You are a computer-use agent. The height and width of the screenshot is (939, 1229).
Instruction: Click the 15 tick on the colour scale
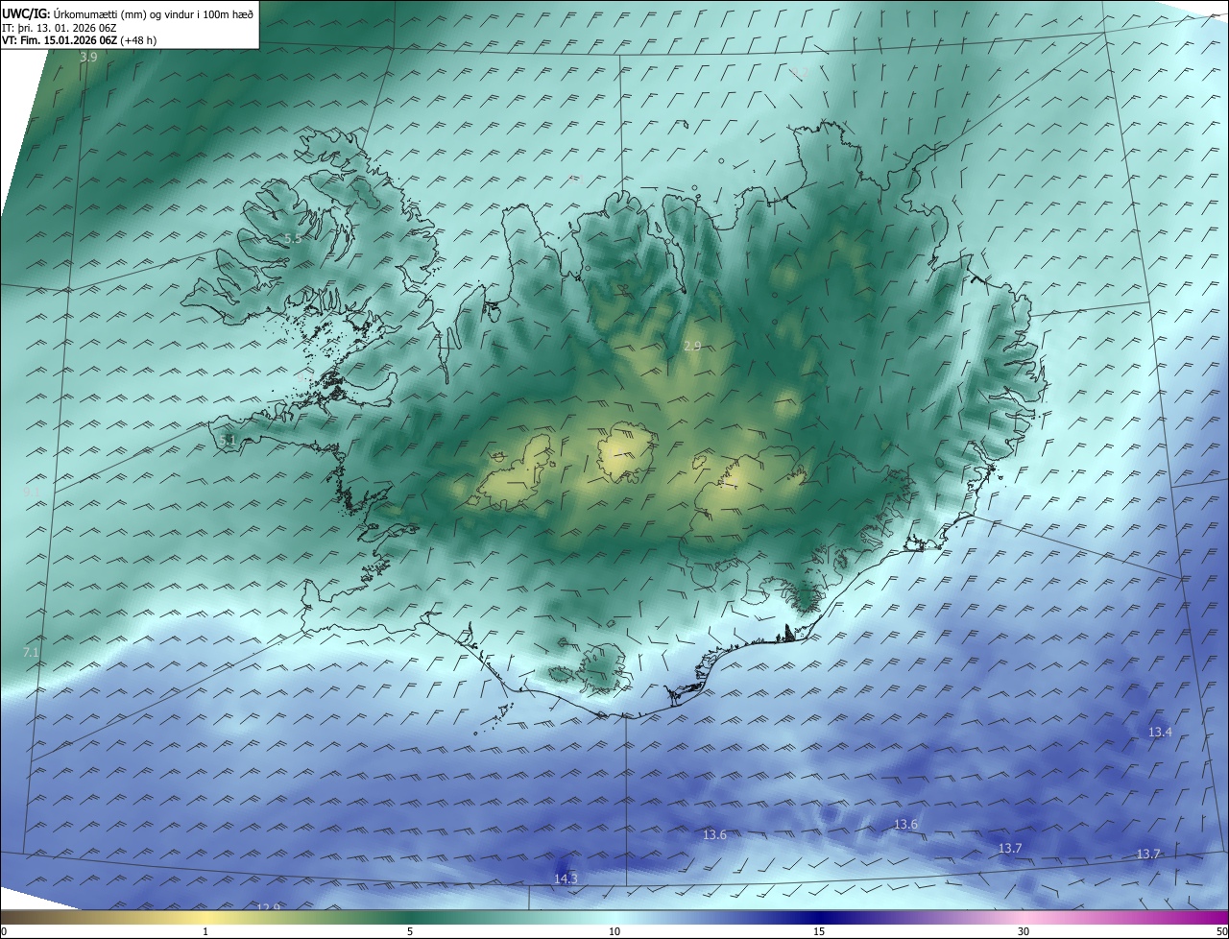819,931
